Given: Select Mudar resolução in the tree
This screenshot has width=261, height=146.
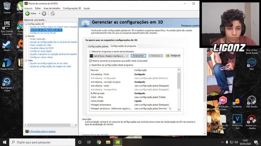Looking at the screenshot, I should coord(38,39).
